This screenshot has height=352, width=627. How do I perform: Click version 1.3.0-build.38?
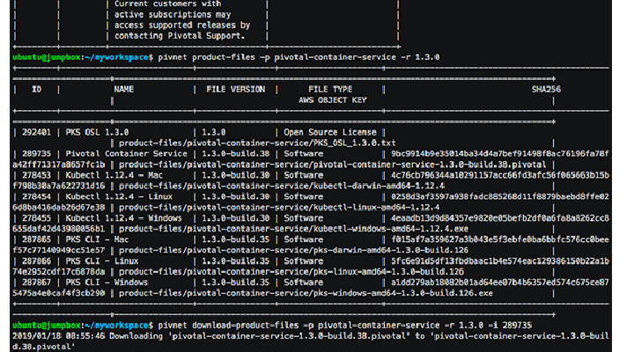click(x=235, y=154)
